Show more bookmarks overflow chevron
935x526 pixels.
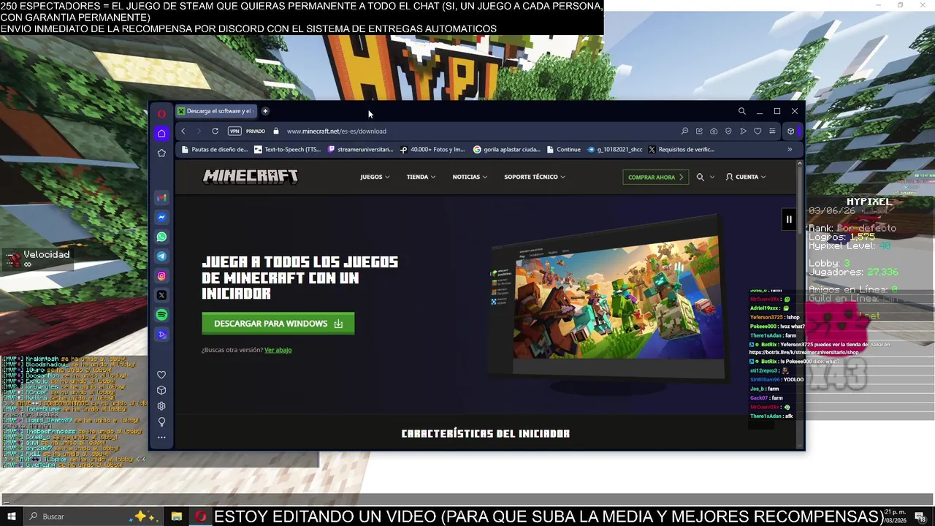point(790,149)
